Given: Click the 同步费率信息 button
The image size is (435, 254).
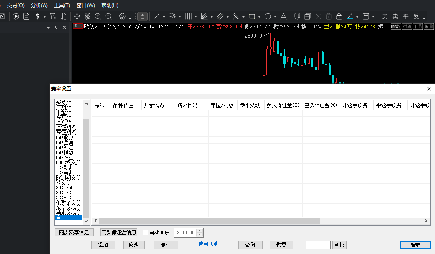Looking at the screenshot, I should point(74,232).
